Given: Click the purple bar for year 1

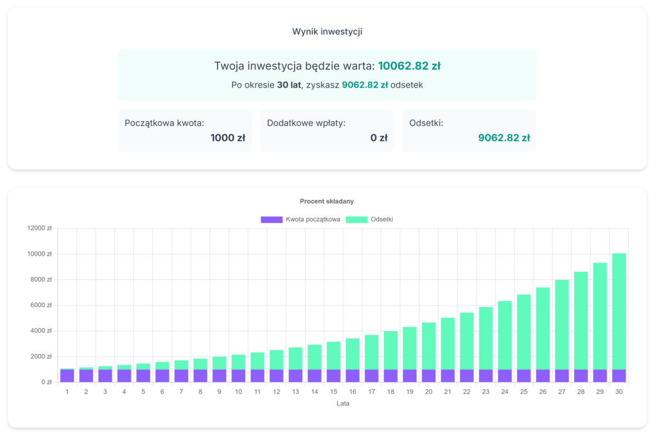Looking at the screenshot, I should tap(67, 376).
